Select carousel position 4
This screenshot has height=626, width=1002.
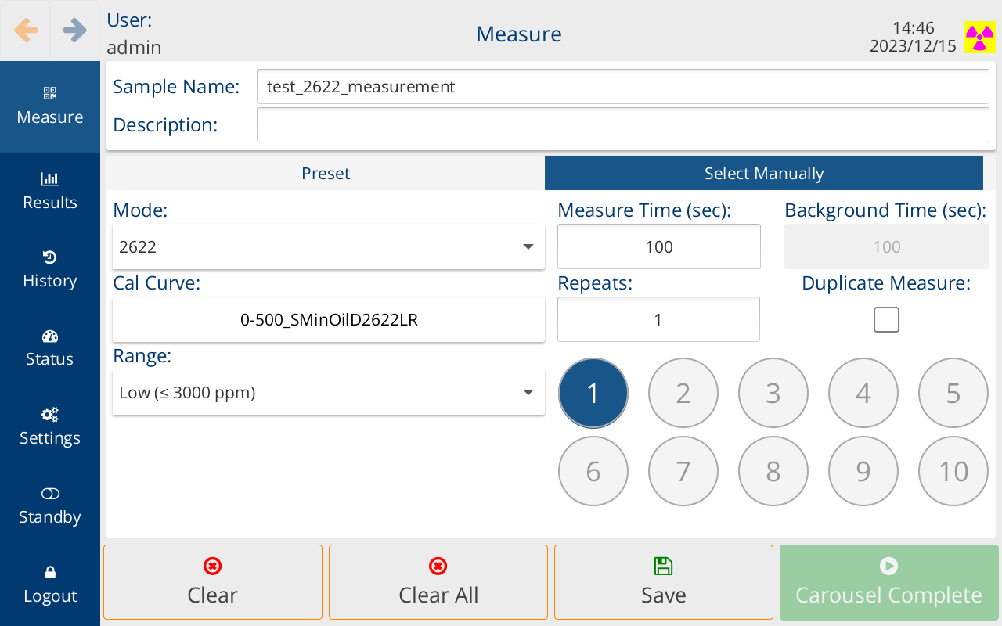point(863,393)
